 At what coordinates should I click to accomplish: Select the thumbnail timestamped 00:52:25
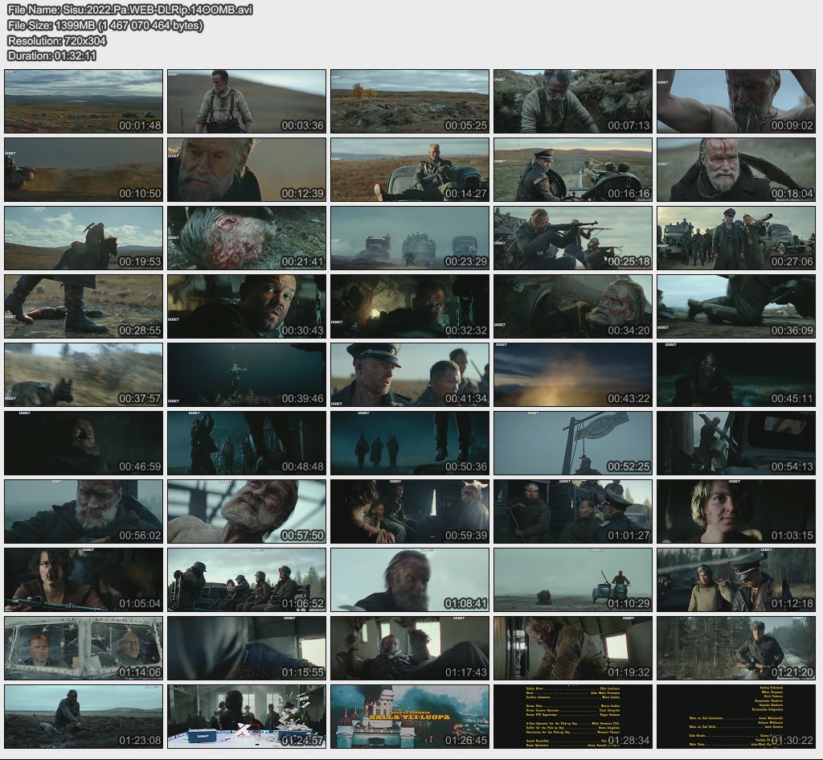pos(572,443)
